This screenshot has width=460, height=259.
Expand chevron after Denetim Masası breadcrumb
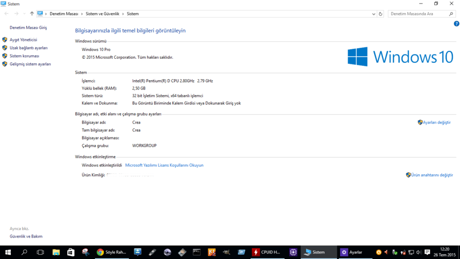pos(82,14)
